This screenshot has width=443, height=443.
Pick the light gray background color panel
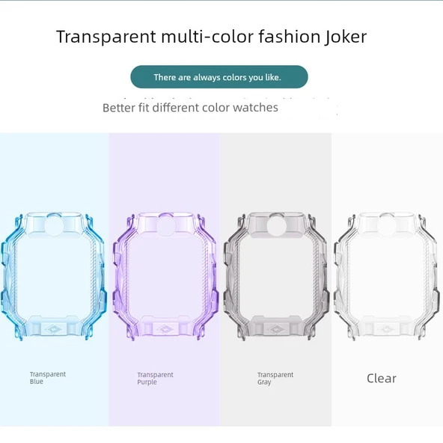(x=275, y=279)
